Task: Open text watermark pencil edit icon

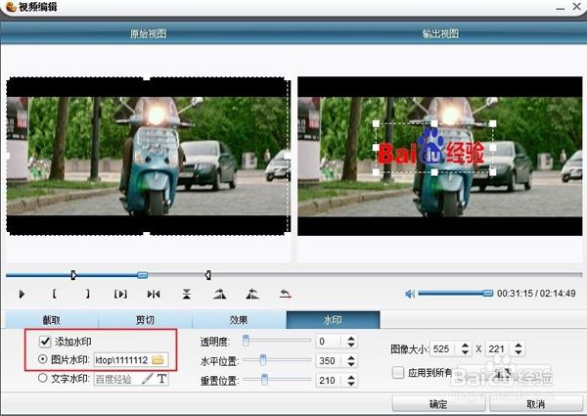Action: 147,379
